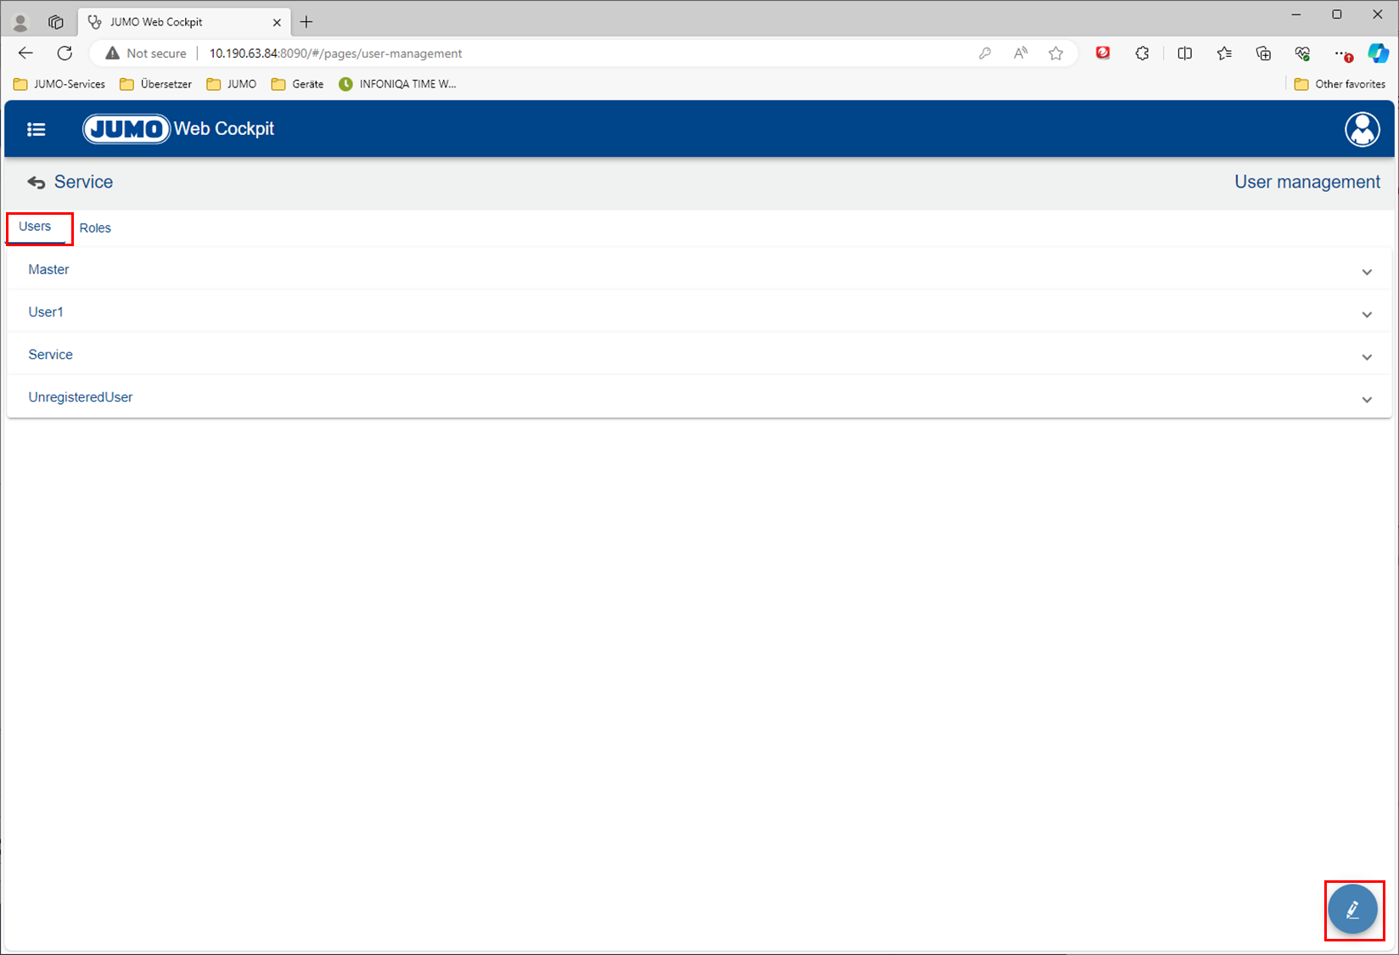Select the Users tab
This screenshot has width=1399, height=955.
point(35,227)
